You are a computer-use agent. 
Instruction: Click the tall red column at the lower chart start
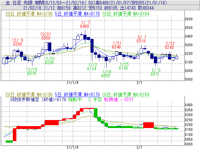pyautogui.click(x=15, y=135)
